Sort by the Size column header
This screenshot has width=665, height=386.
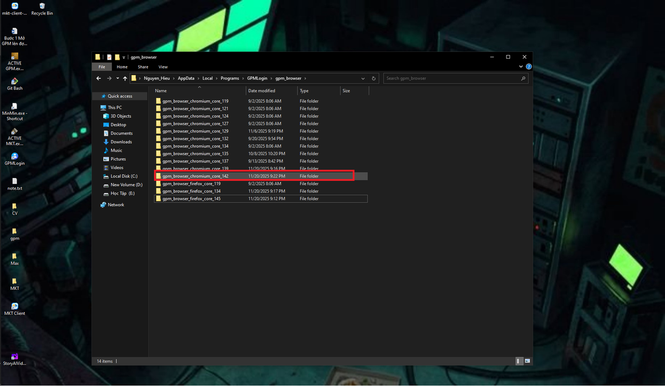[x=354, y=90]
